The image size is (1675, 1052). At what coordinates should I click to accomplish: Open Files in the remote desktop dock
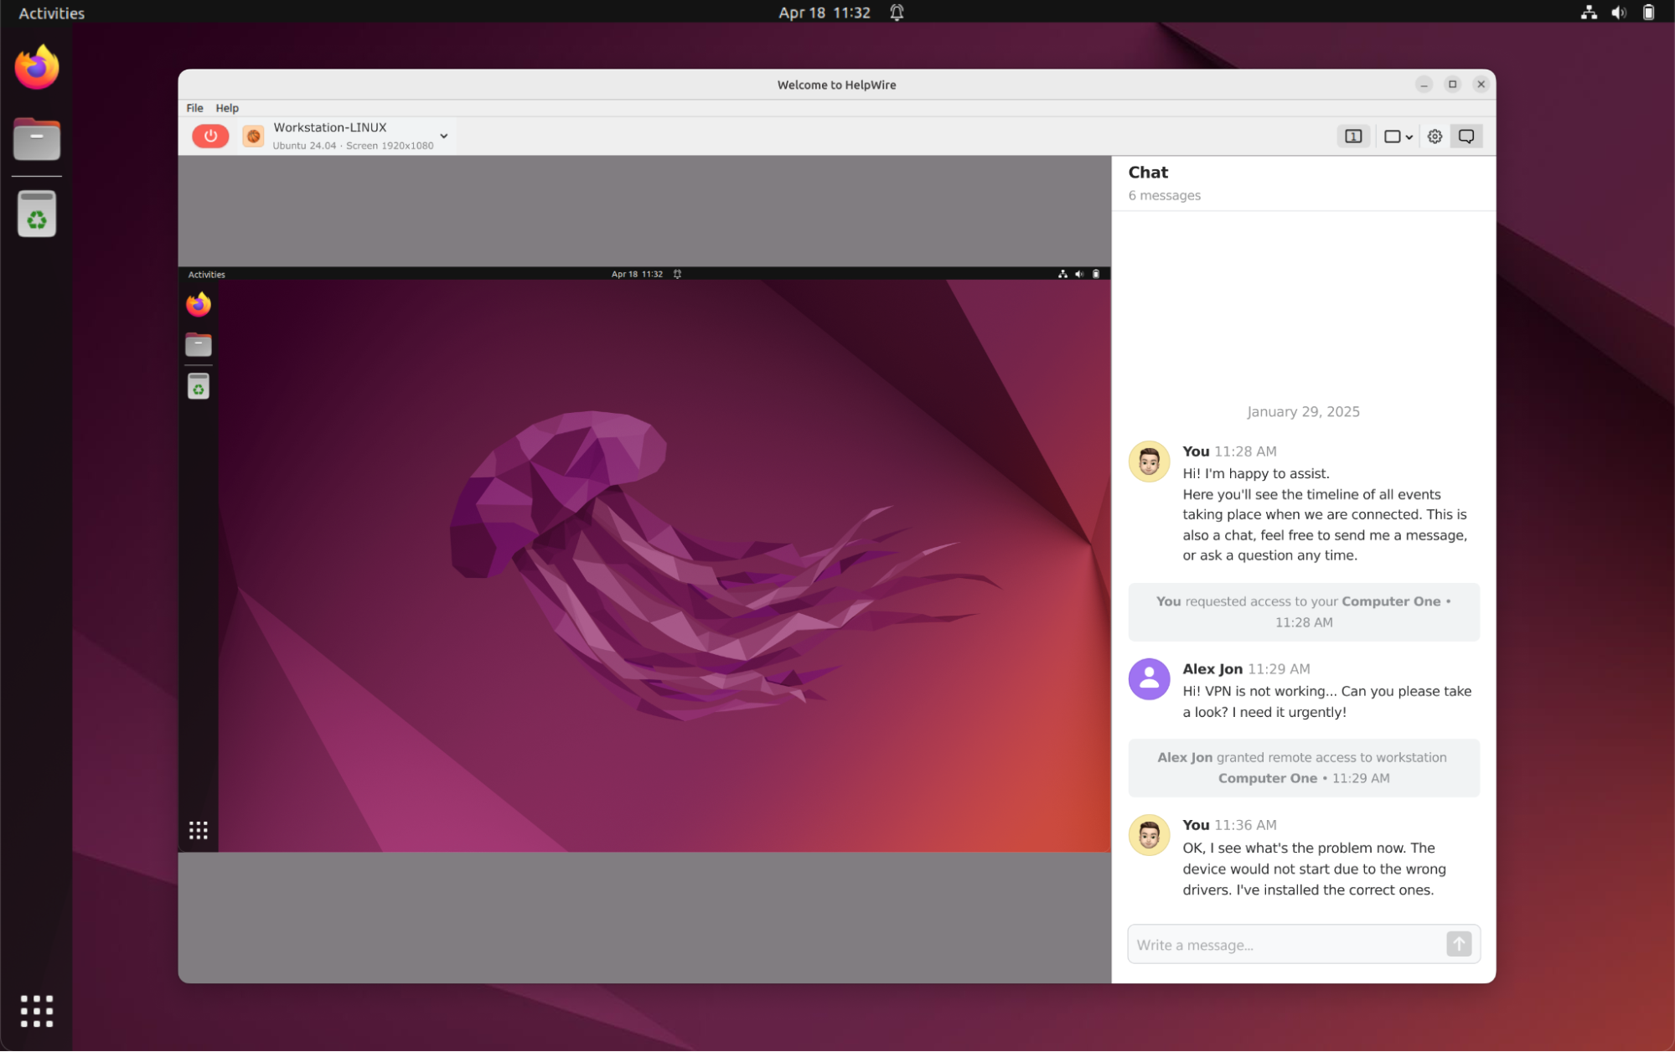(x=199, y=344)
